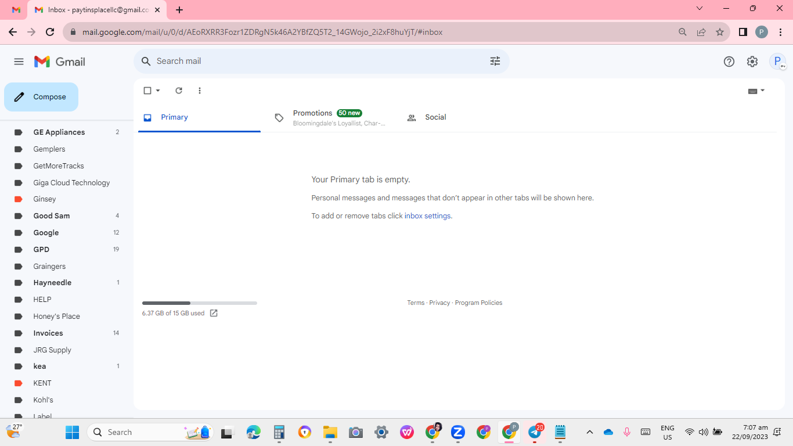The image size is (793, 446).
Task: Open Zoom app from taskbar
Action: click(x=458, y=432)
